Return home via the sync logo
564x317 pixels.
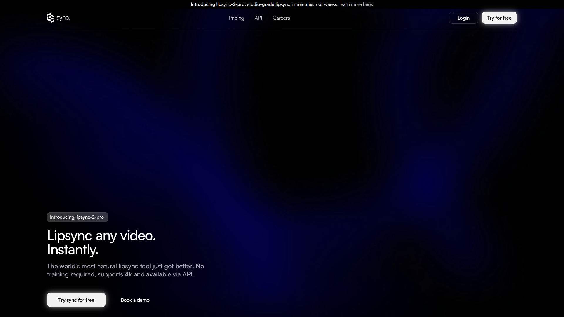(51, 18)
